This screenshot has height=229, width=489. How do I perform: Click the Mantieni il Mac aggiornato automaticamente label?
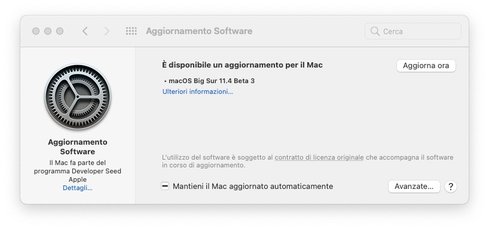point(253,187)
